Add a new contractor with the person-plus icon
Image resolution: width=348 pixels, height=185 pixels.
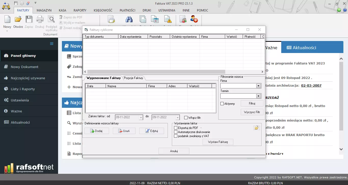(x=194, y=19)
